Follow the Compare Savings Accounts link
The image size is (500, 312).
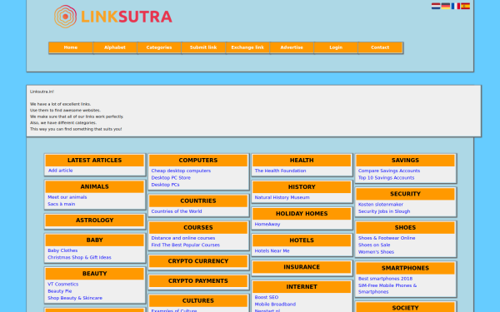pyautogui.click(x=389, y=171)
